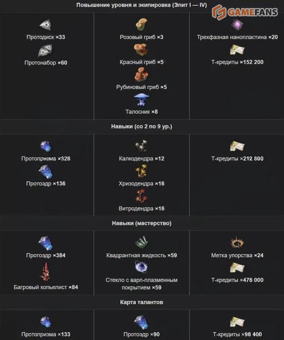Screen dimensions: 284x340
Task: Click the Протопризма ×133 crystal icon
Action: coord(45,322)
